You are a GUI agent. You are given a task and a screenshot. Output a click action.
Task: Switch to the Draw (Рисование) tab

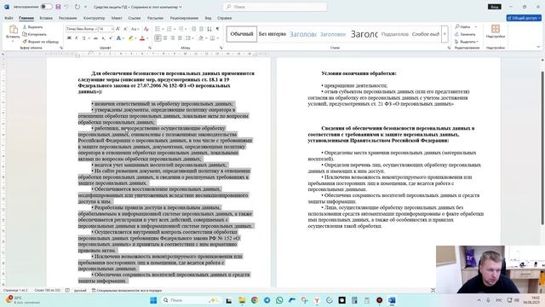pyautogui.click(x=68, y=18)
